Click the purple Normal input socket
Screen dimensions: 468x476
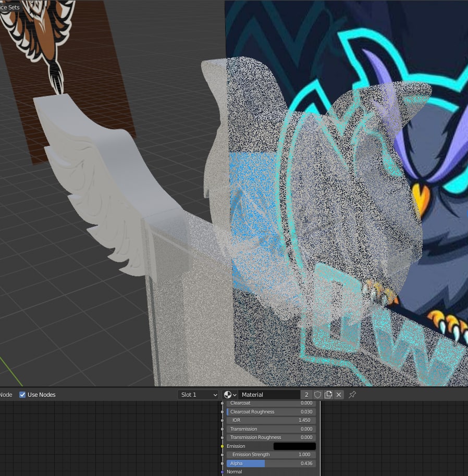[x=222, y=472]
